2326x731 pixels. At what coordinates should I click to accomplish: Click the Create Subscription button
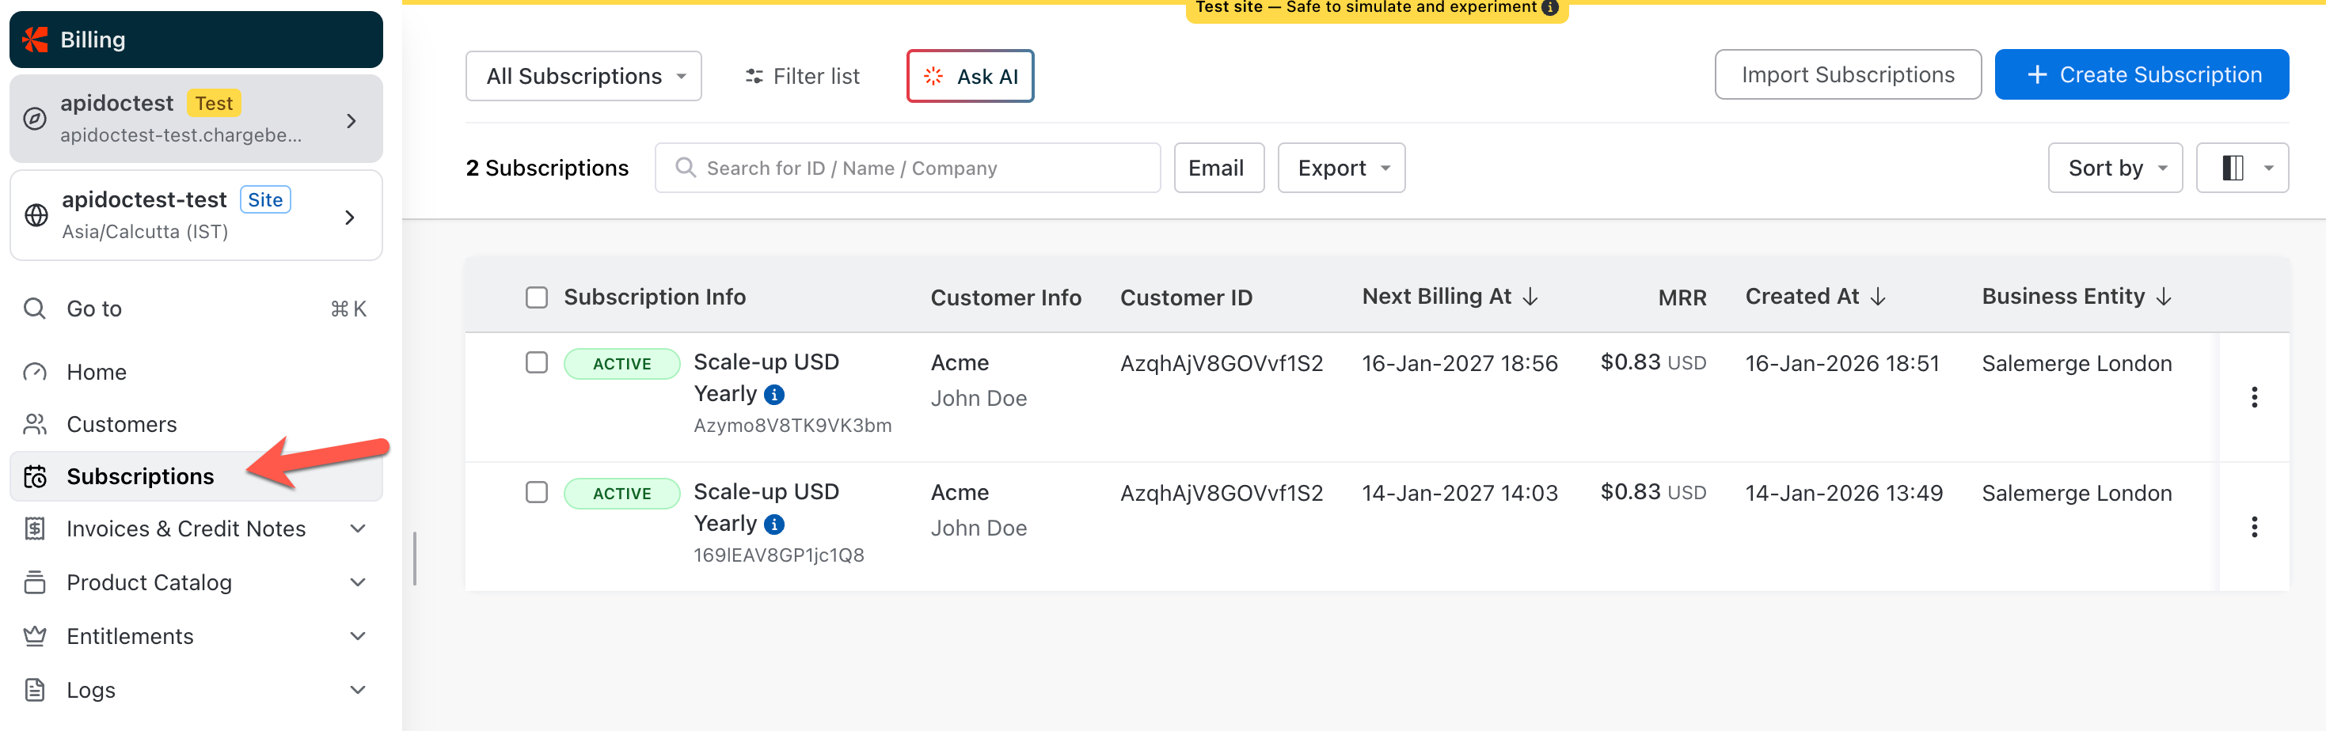pos(2141,75)
